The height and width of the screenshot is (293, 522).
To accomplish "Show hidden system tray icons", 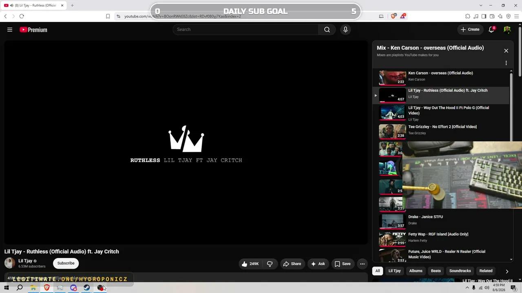I will click(467, 288).
